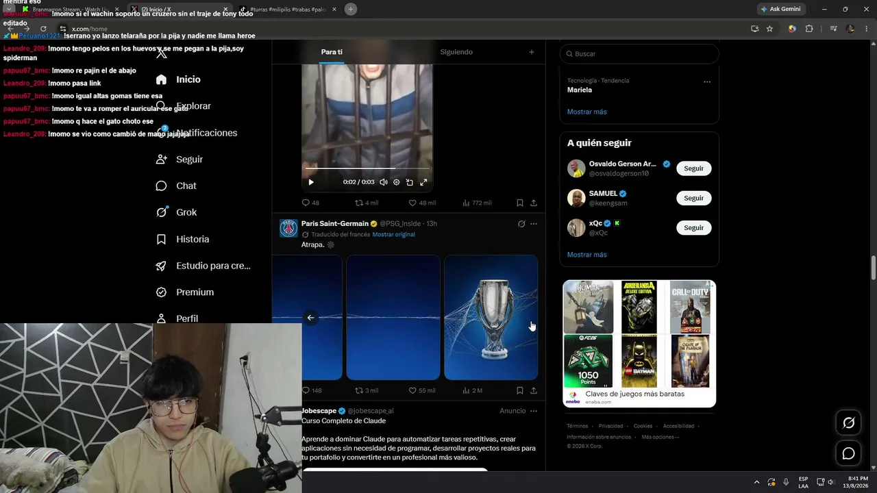This screenshot has height=493, width=877.
Task: View analytics of the PSG post 2 M views
Action: pos(473,390)
